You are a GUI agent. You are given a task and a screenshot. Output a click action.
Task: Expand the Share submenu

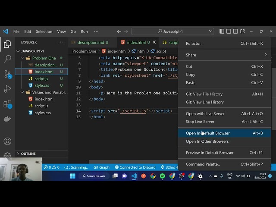click(x=224, y=55)
